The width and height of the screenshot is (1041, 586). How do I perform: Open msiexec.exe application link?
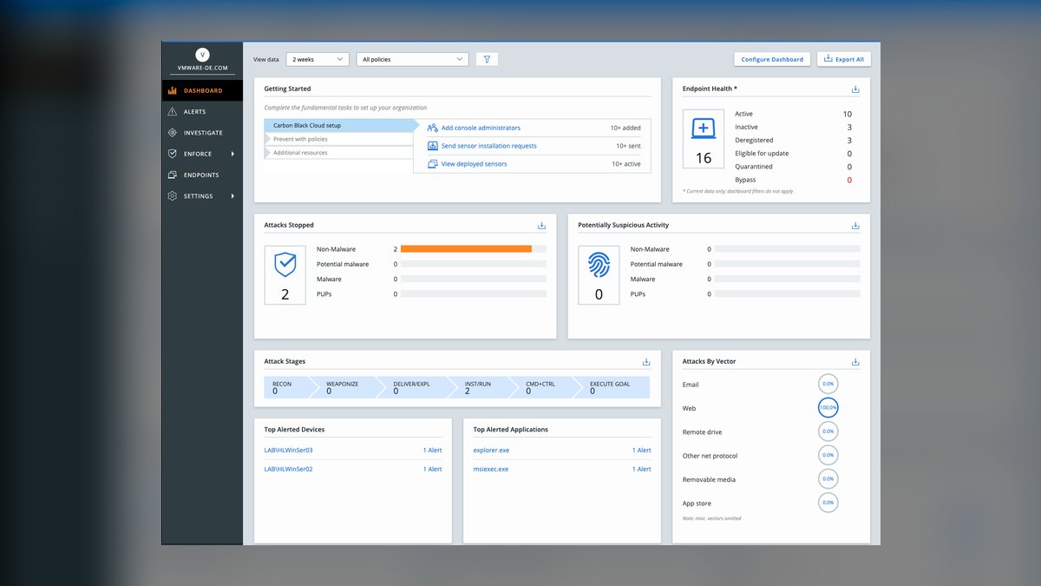(491, 469)
